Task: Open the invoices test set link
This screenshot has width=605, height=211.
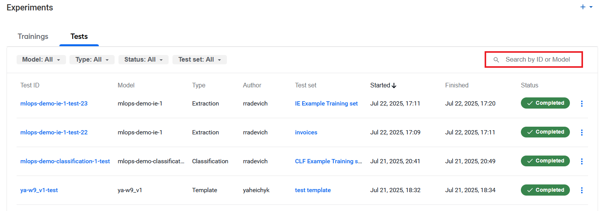Action: pos(306,132)
